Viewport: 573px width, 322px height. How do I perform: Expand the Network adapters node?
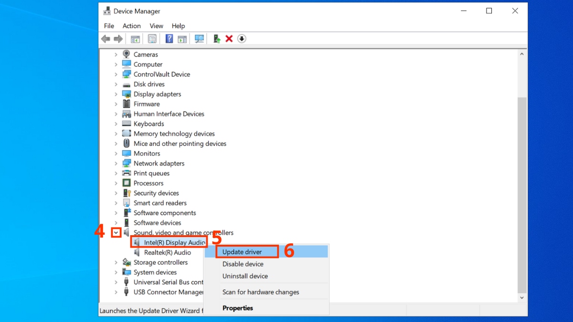pyautogui.click(x=116, y=163)
